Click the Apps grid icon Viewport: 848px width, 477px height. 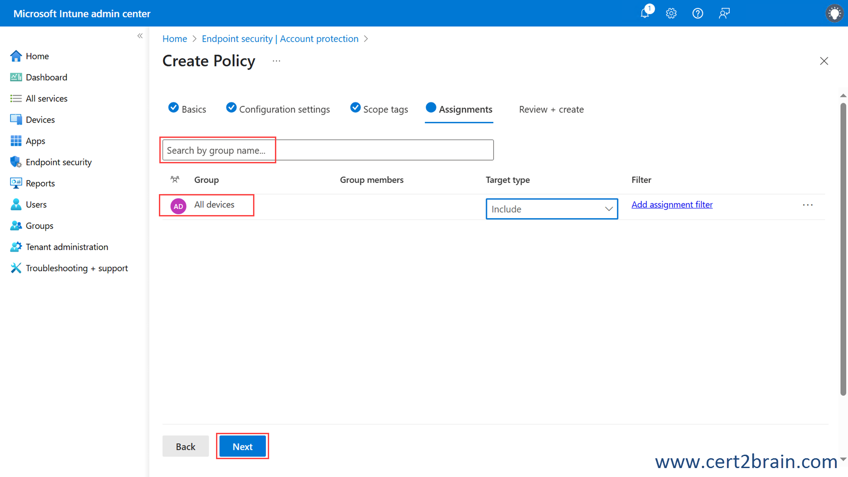(x=16, y=141)
